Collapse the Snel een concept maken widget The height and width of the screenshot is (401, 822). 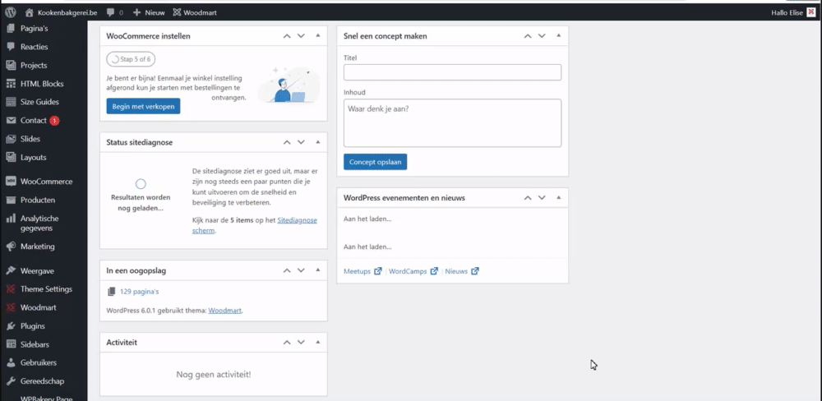point(558,35)
